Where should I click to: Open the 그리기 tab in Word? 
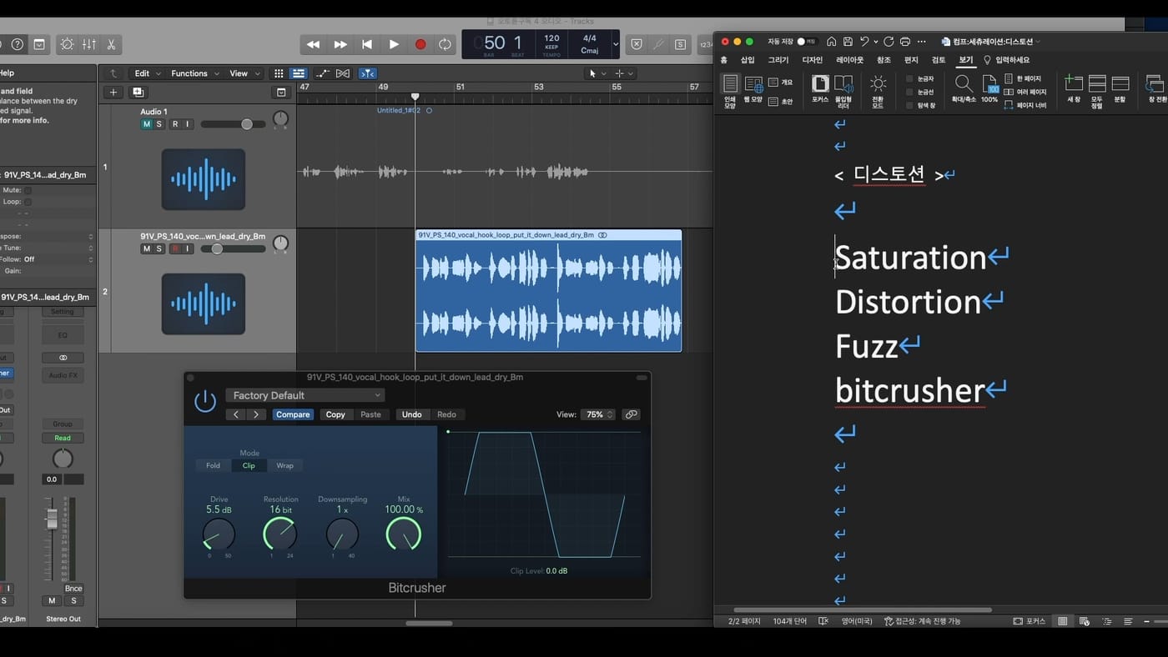pos(778,60)
